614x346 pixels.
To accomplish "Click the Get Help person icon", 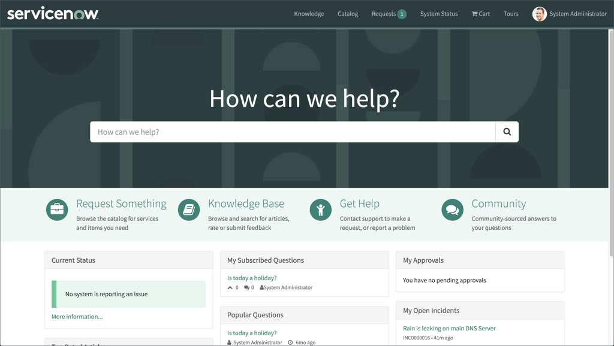I will coord(320,210).
